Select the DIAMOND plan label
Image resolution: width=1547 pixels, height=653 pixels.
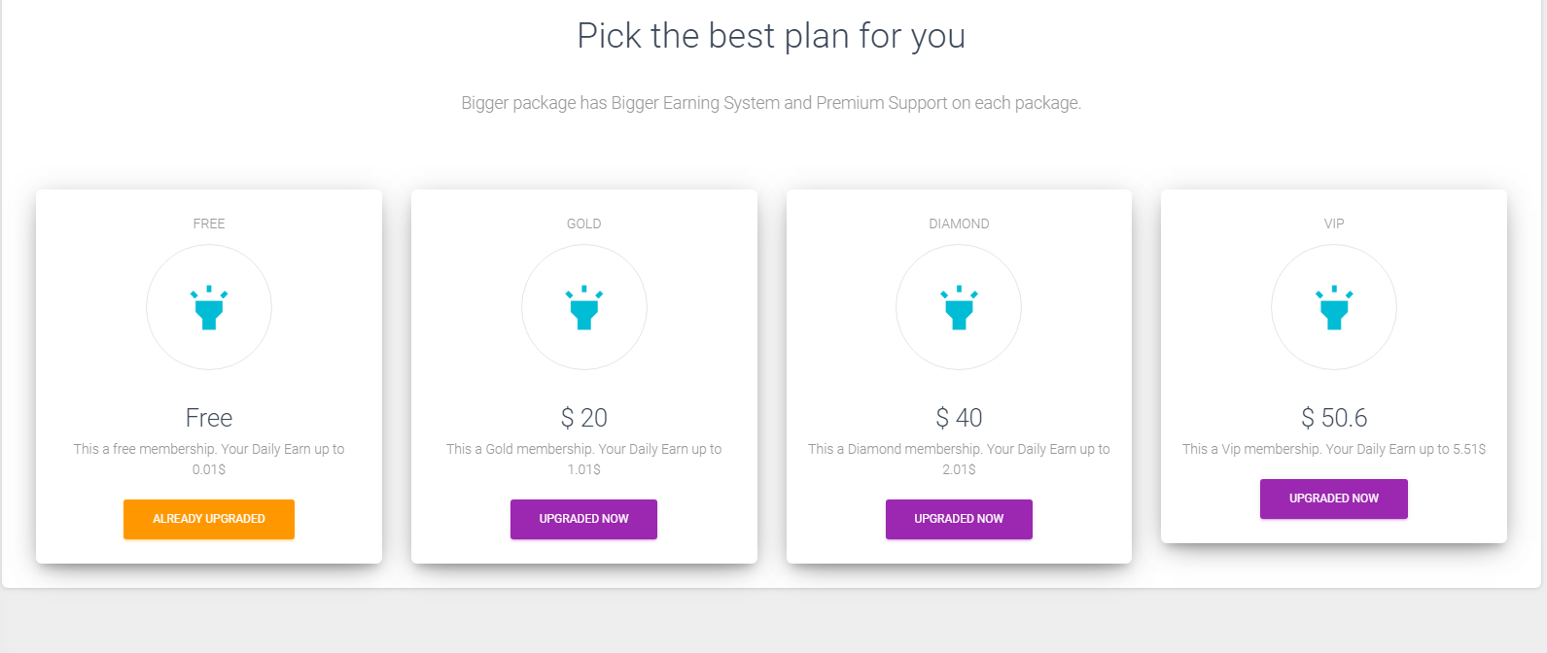(x=959, y=223)
